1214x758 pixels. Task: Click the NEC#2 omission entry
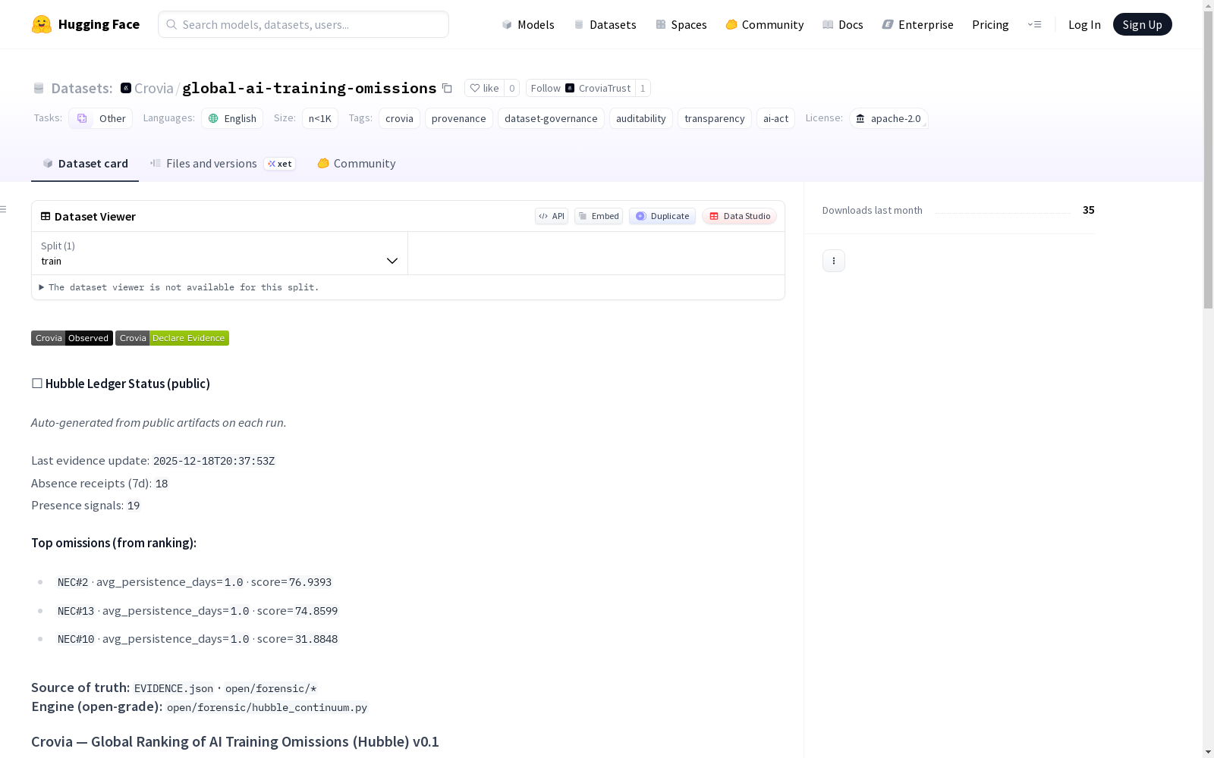[x=194, y=582]
